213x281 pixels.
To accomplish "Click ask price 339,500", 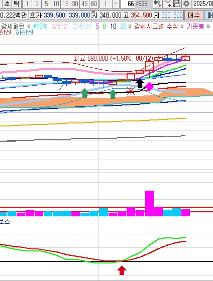I will pyautogui.click(x=54, y=15).
